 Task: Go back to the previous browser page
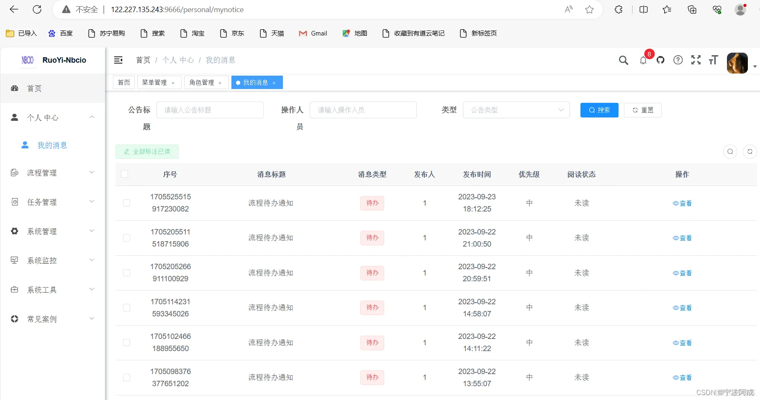tap(14, 9)
